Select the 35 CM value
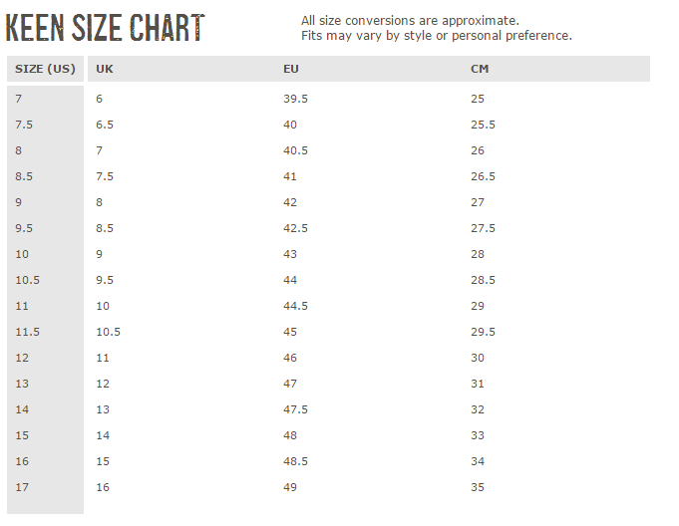 click(x=478, y=487)
